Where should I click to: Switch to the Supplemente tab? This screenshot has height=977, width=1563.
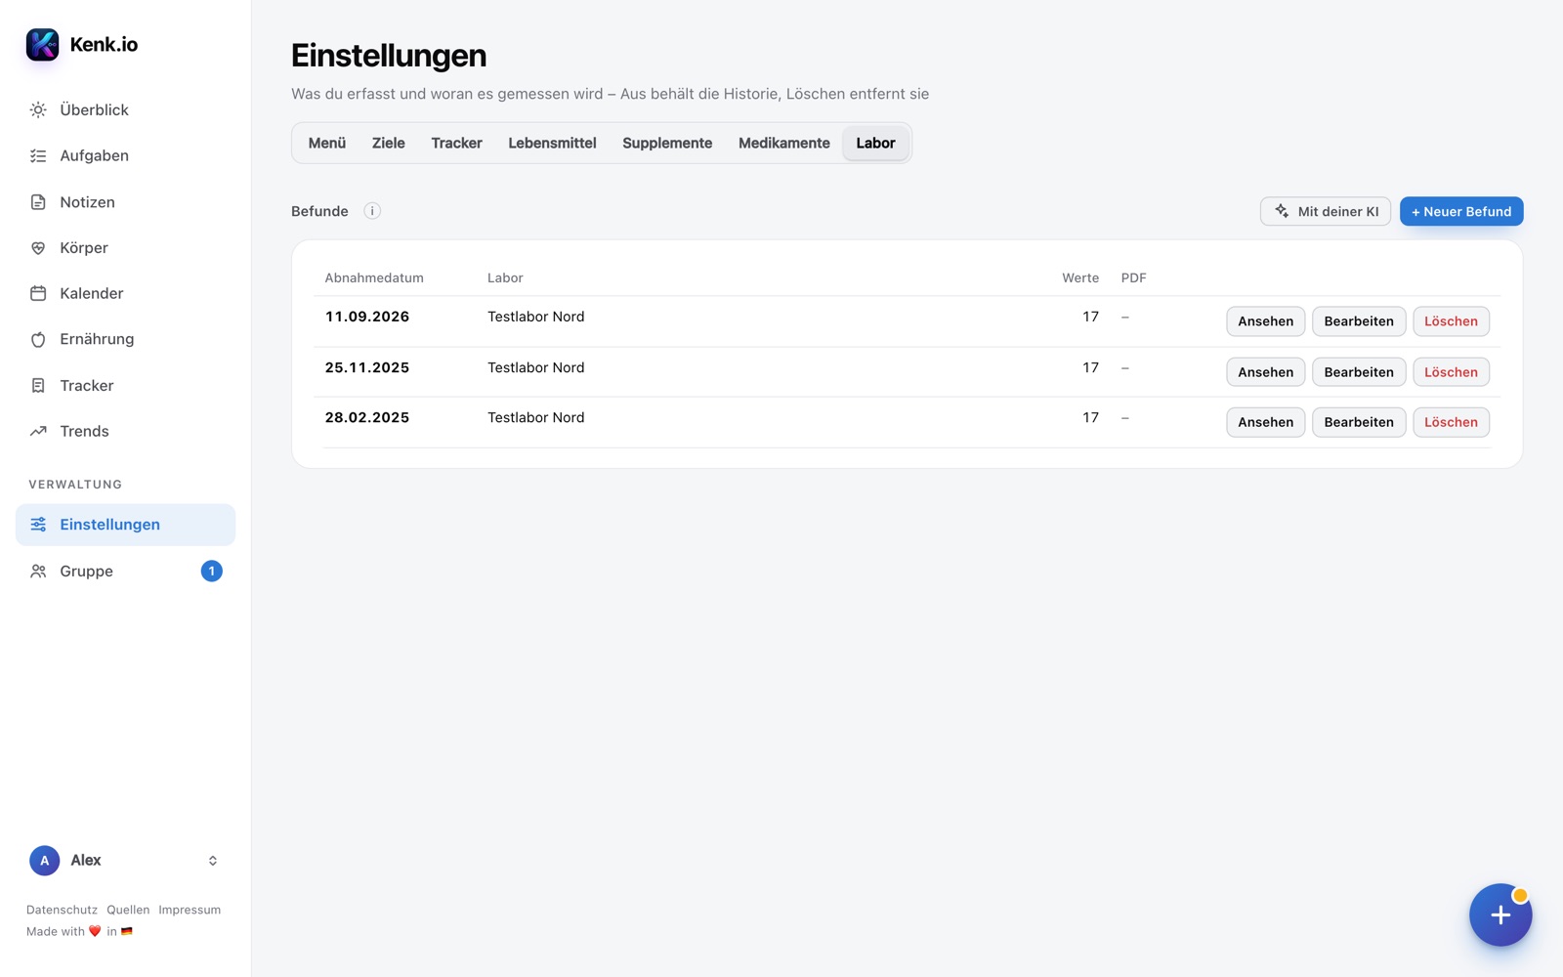click(x=667, y=143)
